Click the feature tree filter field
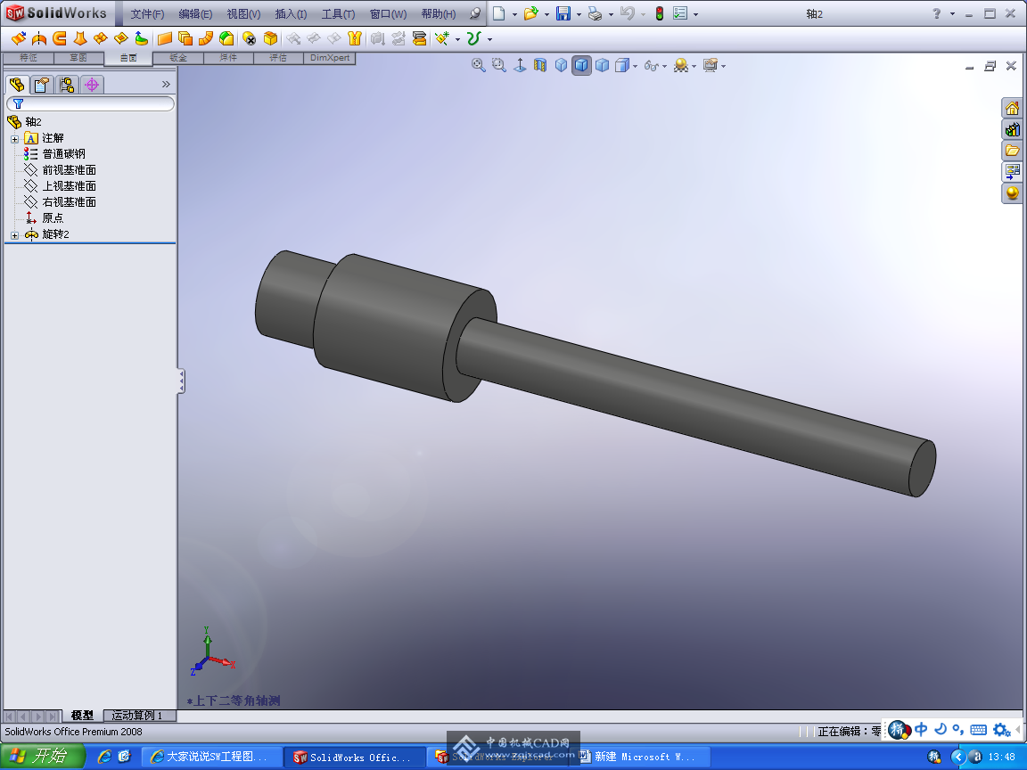Image resolution: width=1027 pixels, height=770 pixels. coord(90,103)
